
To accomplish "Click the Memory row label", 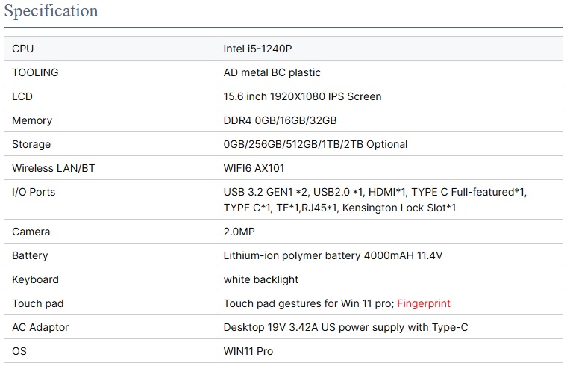I will (32, 120).
